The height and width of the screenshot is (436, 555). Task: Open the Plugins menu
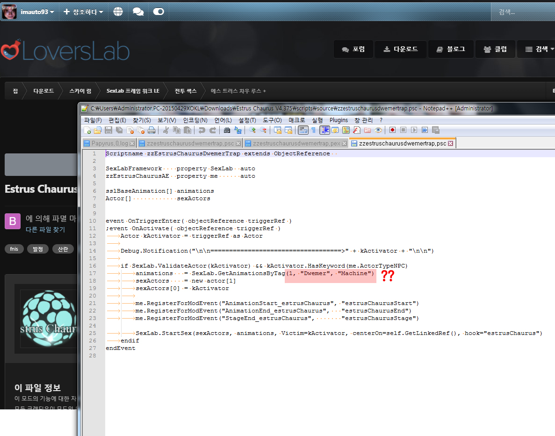(x=339, y=120)
